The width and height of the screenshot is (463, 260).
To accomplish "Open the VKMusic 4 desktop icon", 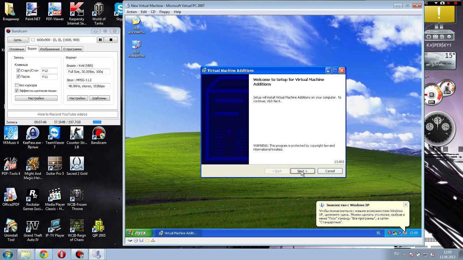I will point(11,135).
